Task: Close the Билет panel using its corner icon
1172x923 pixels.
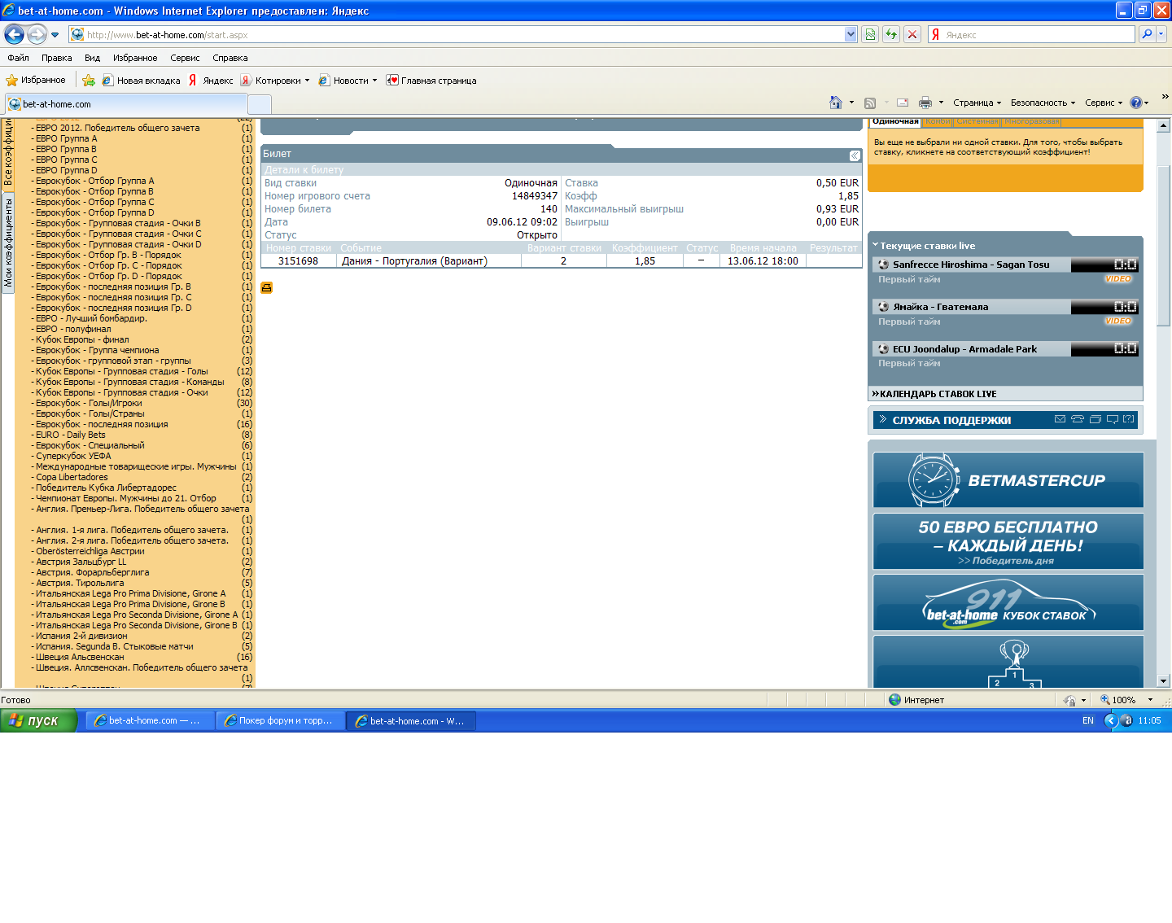Action: (x=854, y=155)
